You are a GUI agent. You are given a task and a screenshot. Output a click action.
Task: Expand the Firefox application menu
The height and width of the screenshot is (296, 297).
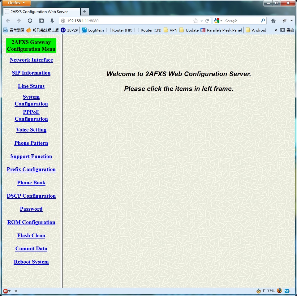point(16,3)
